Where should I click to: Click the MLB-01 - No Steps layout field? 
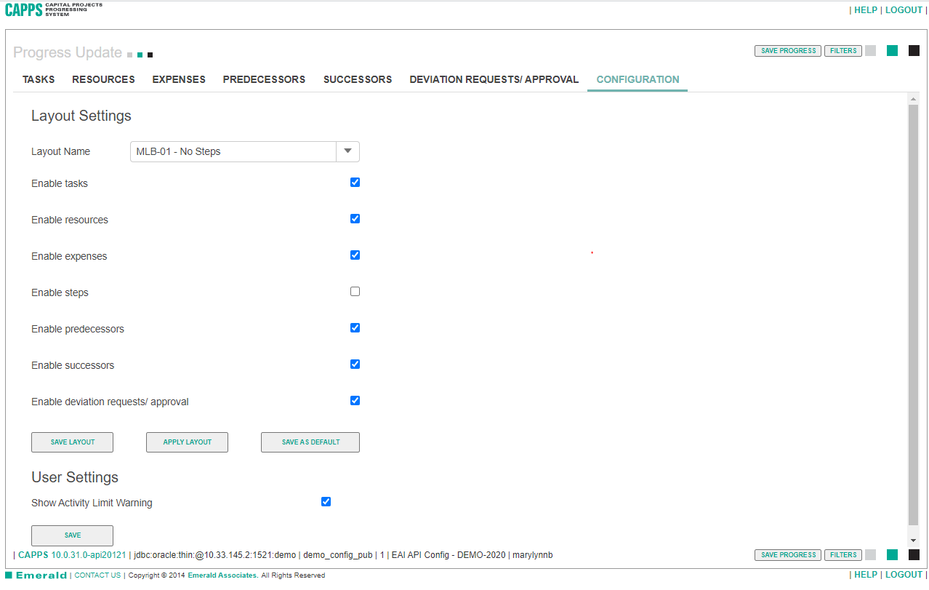(233, 151)
